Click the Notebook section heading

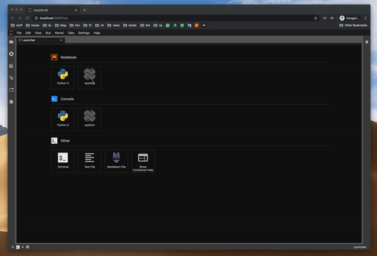point(68,57)
